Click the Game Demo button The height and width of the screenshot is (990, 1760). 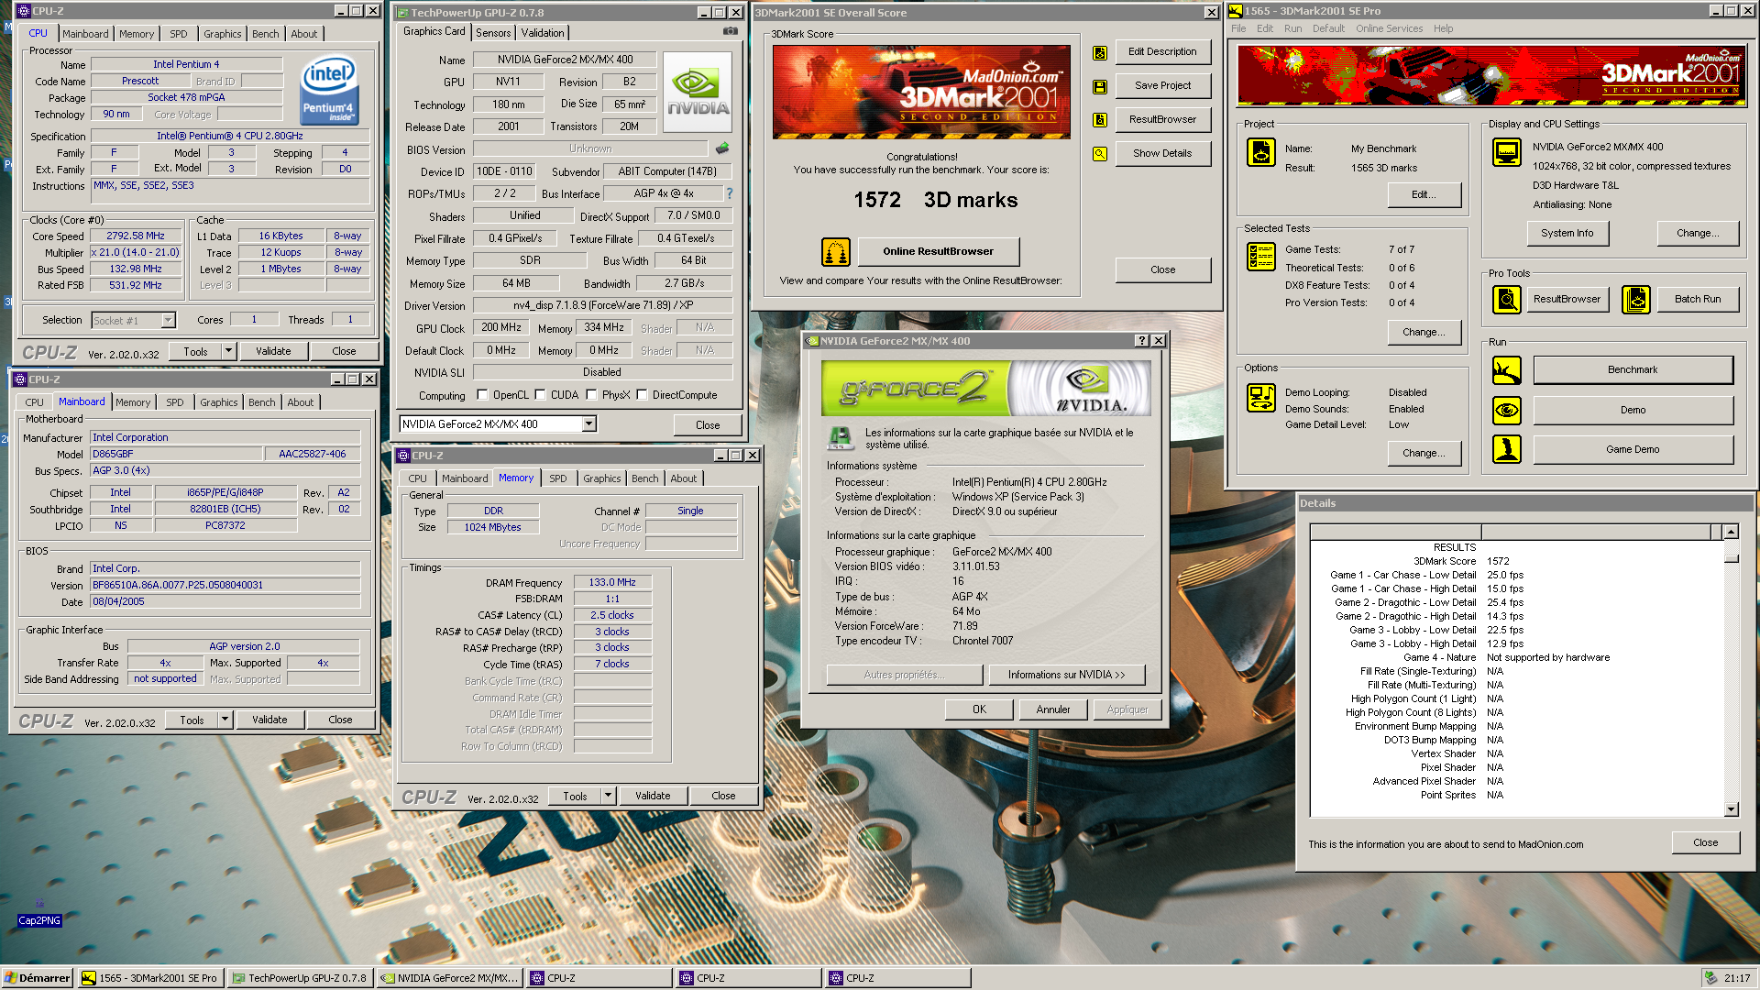point(1633,449)
